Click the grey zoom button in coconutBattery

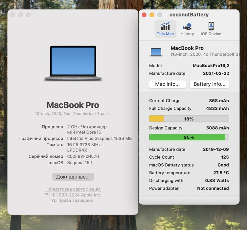pos(160,15)
